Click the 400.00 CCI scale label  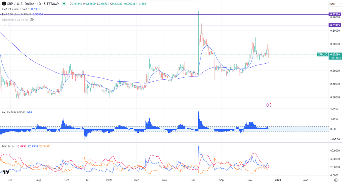335,119
